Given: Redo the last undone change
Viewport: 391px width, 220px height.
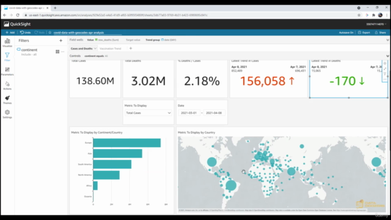Looking at the screenshot, I should point(40,32).
